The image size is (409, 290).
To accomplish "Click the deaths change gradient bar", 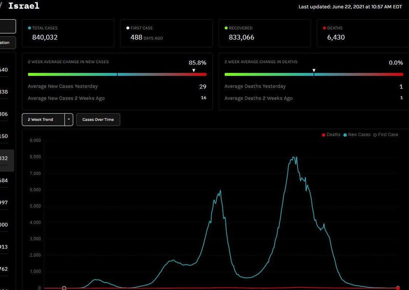I will [x=314, y=74].
